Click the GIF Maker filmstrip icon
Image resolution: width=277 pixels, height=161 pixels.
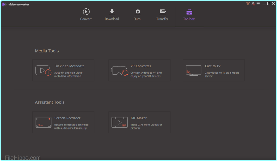pos(120,122)
